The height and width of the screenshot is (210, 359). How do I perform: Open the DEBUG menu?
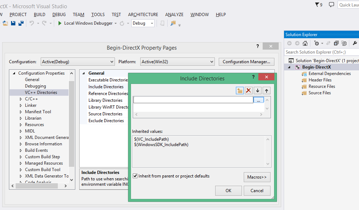tap(59, 14)
